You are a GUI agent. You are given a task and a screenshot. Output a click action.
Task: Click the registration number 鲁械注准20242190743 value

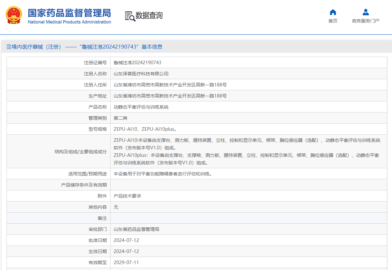[x=137, y=63]
